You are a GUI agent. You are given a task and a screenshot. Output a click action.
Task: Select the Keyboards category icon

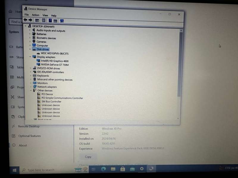pos(35,75)
